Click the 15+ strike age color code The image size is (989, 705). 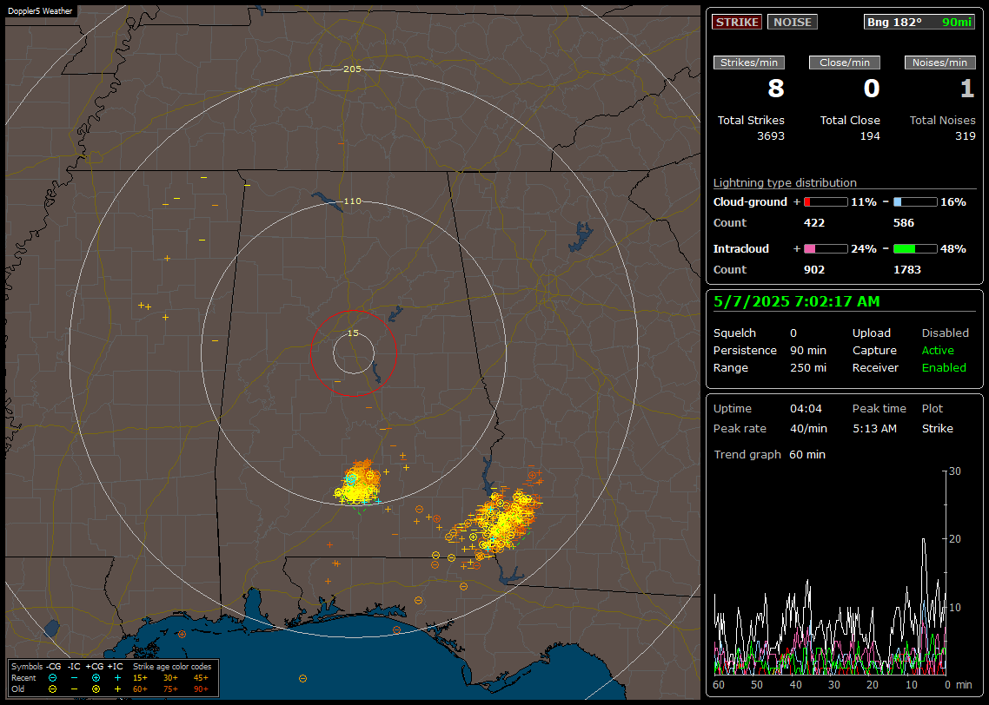[140, 678]
